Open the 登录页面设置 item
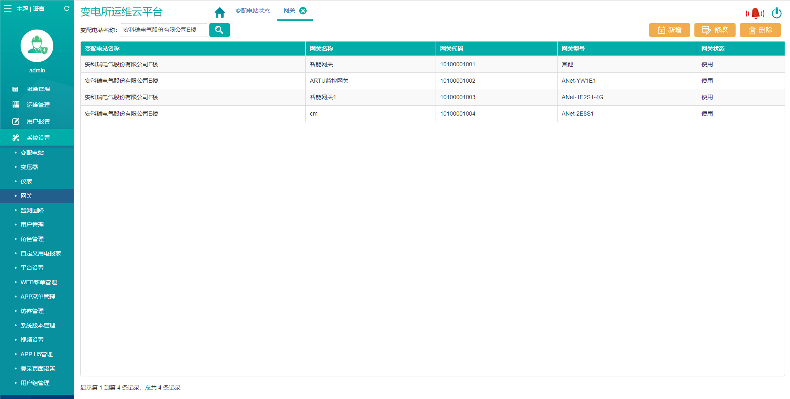The image size is (790, 399). coord(37,369)
